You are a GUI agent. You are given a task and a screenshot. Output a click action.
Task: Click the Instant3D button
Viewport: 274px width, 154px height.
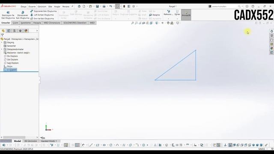click(186, 15)
